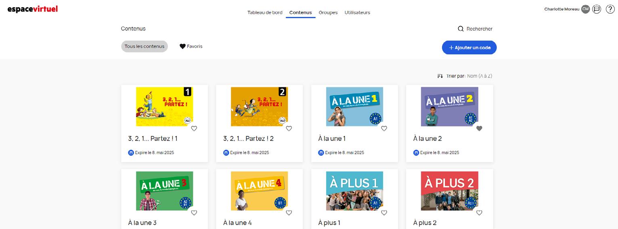618x229 pixels.
Task: Open the Groupes tab
Action: tap(328, 12)
